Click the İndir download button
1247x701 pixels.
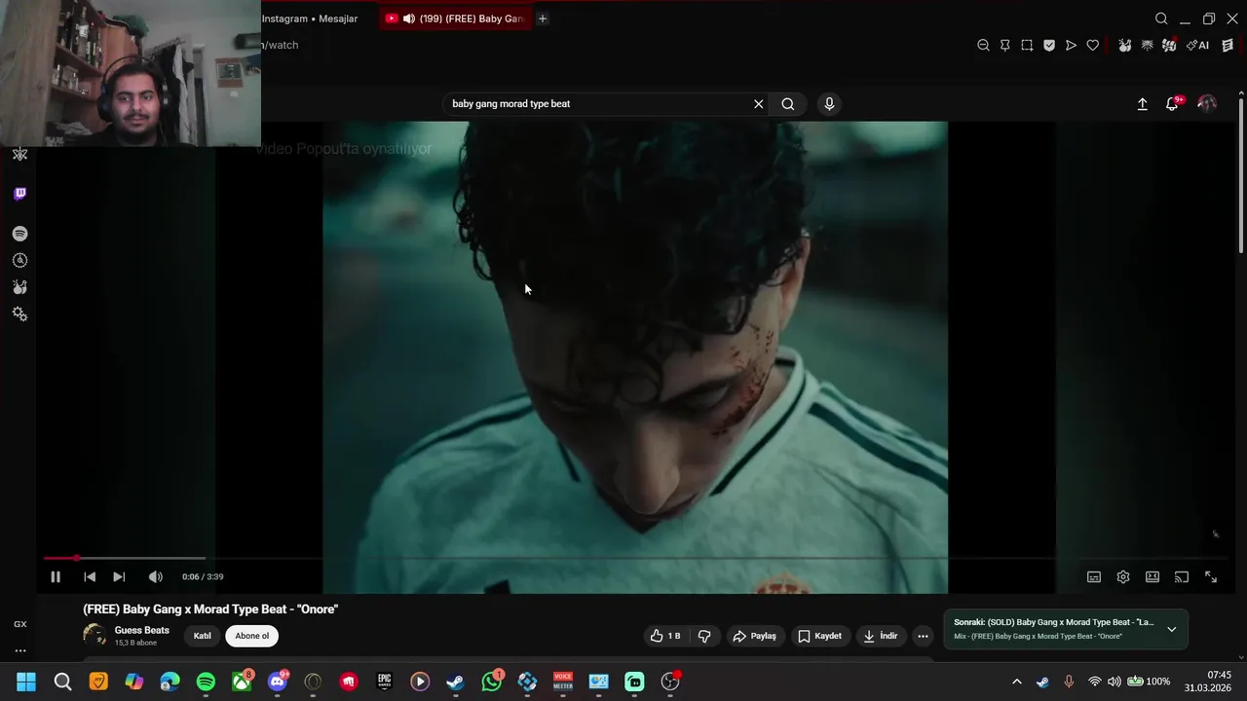click(880, 636)
